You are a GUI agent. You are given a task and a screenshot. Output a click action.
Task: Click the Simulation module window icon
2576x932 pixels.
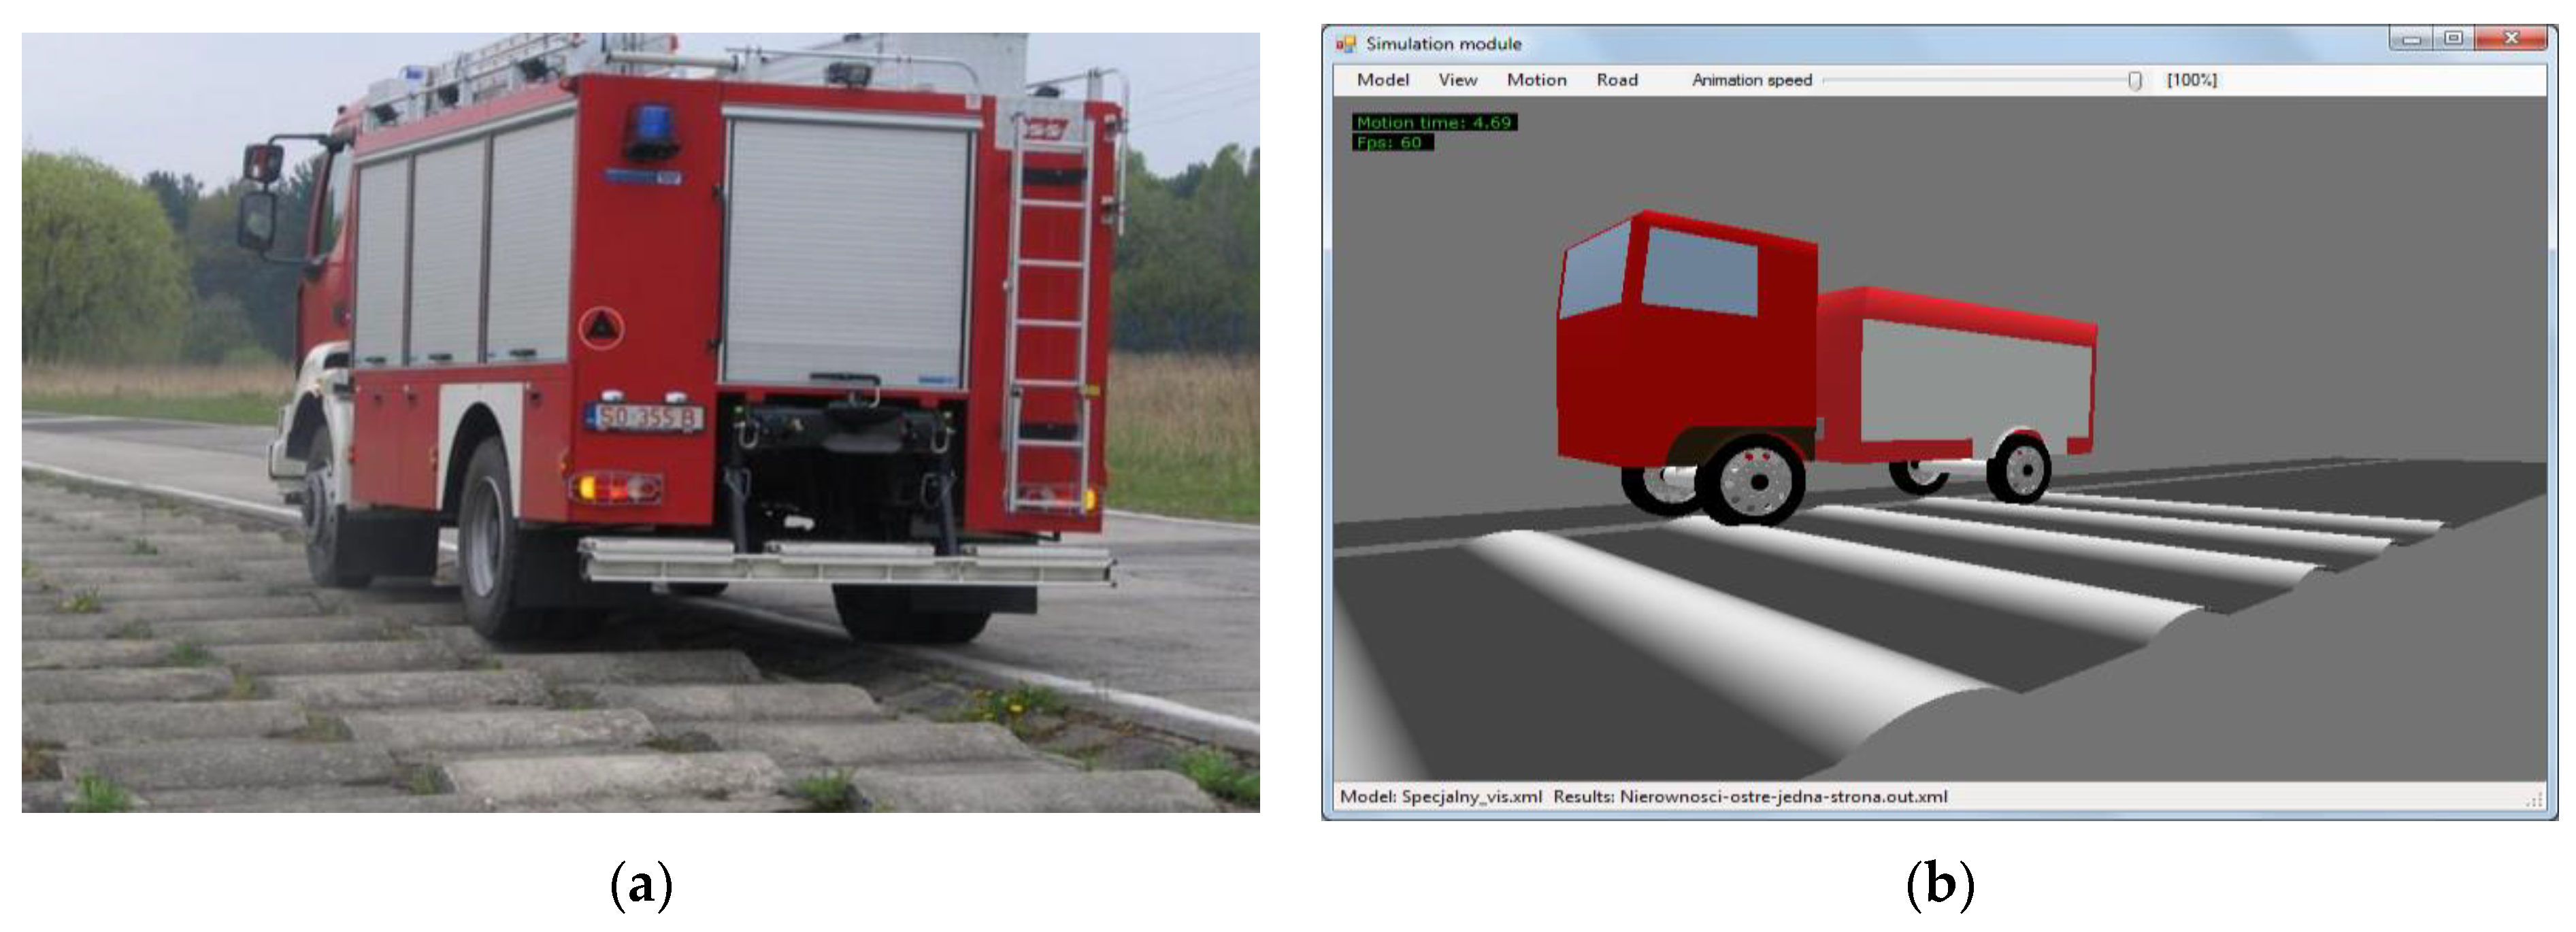(x=1346, y=44)
